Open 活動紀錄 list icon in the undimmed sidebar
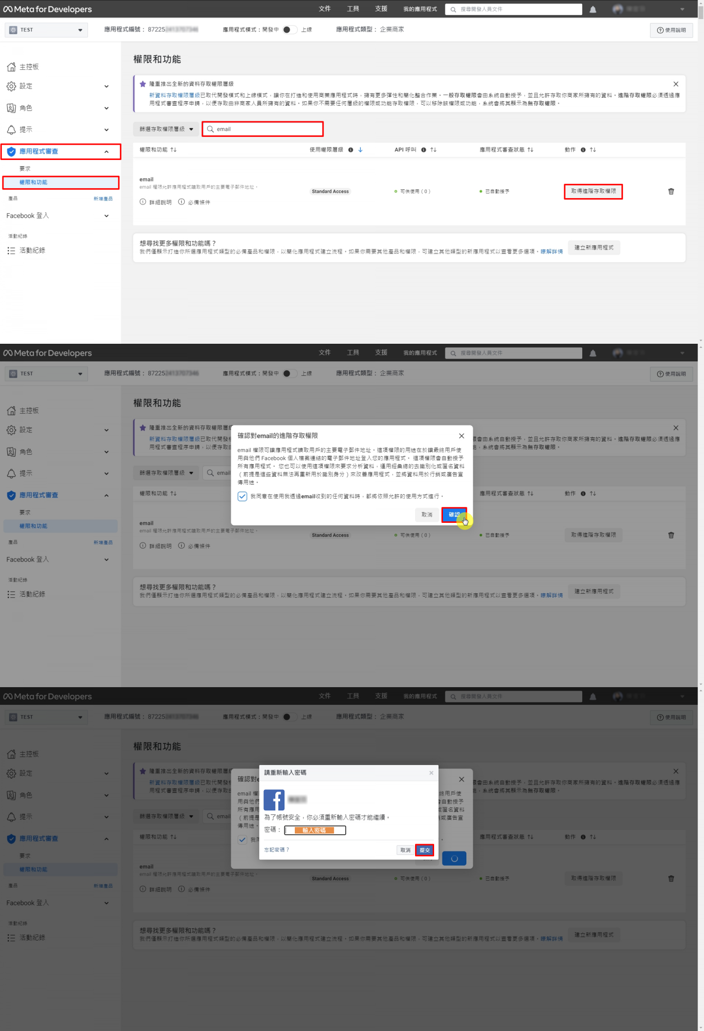 click(11, 250)
